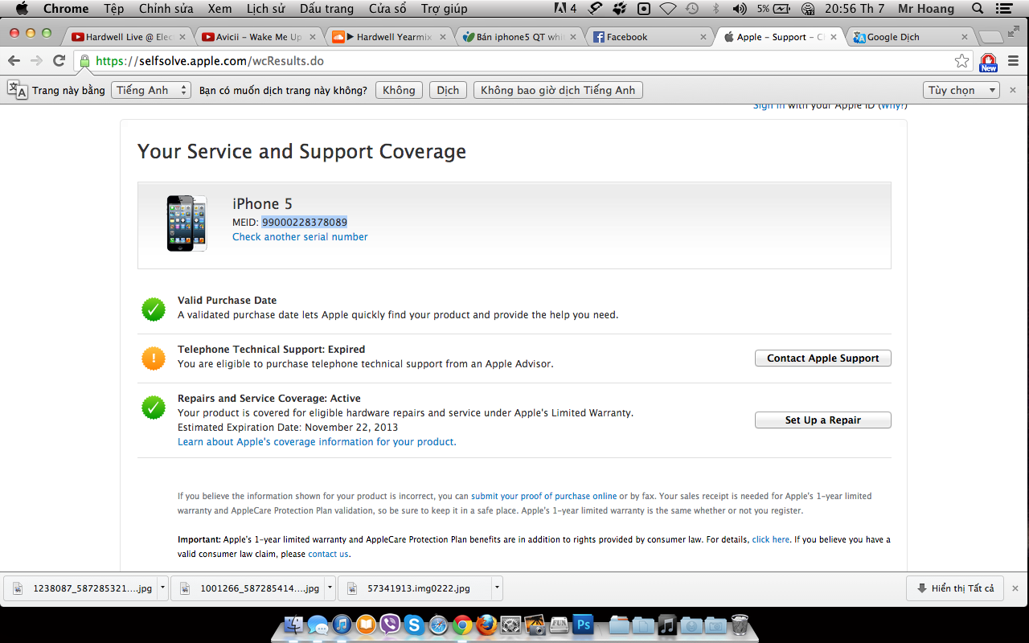
Task: Open Messages from the dock
Action: click(x=318, y=625)
